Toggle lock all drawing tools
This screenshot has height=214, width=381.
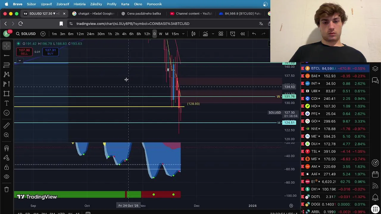point(7,167)
